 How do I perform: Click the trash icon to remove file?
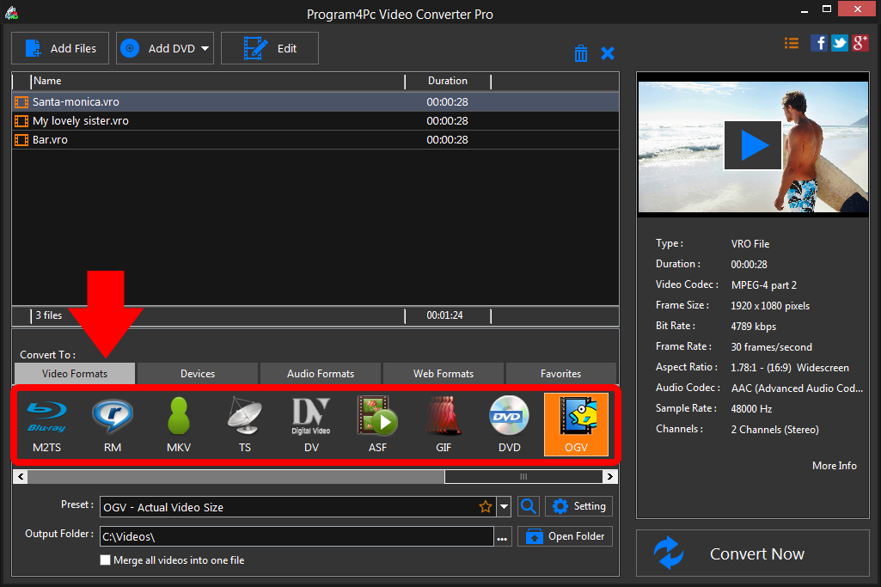point(581,53)
